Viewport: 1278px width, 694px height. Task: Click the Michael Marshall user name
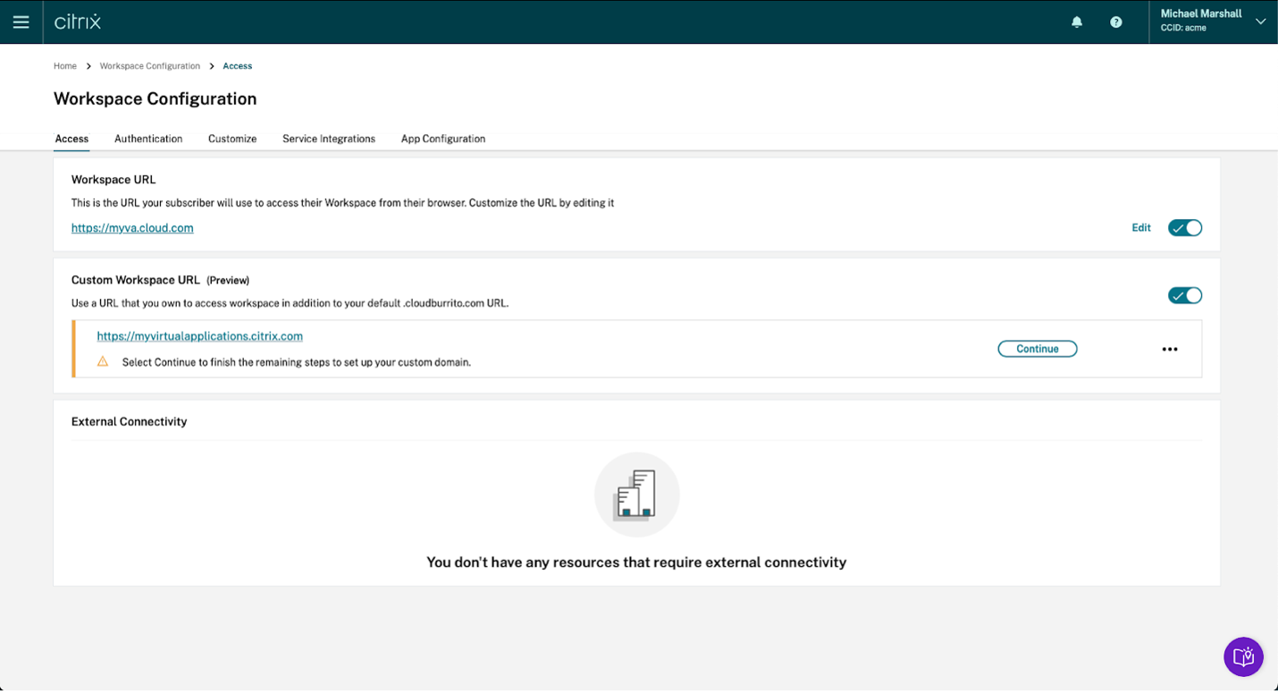click(1201, 13)
